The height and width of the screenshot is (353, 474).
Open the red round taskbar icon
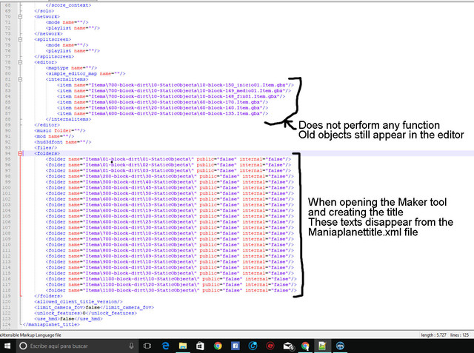point(270,346)
